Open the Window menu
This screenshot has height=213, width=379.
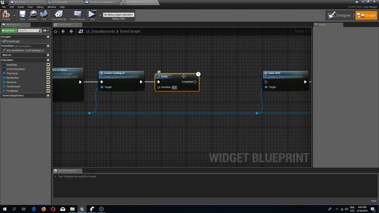tap(52, 7)
